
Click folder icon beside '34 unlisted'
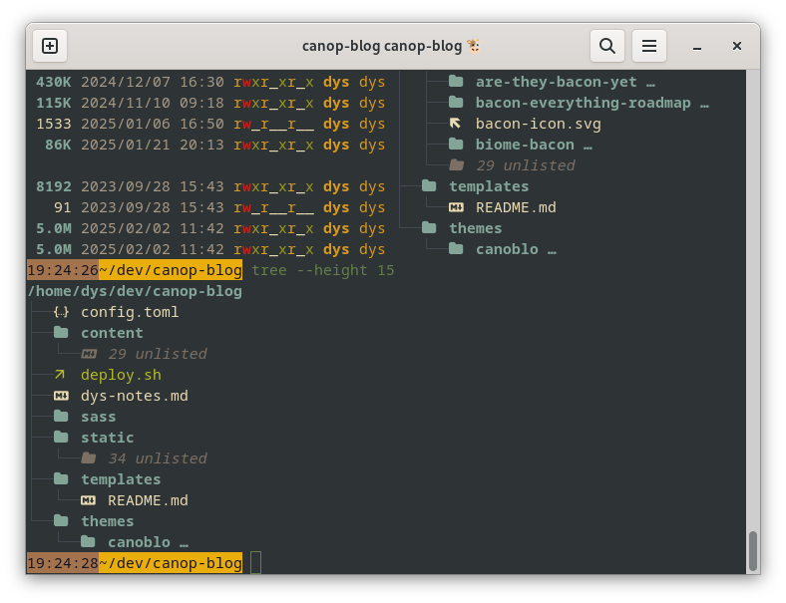[89, 457]
